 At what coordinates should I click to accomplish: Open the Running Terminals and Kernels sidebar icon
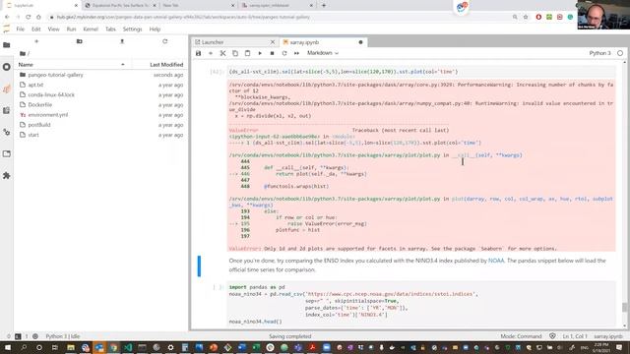[7, 67]
